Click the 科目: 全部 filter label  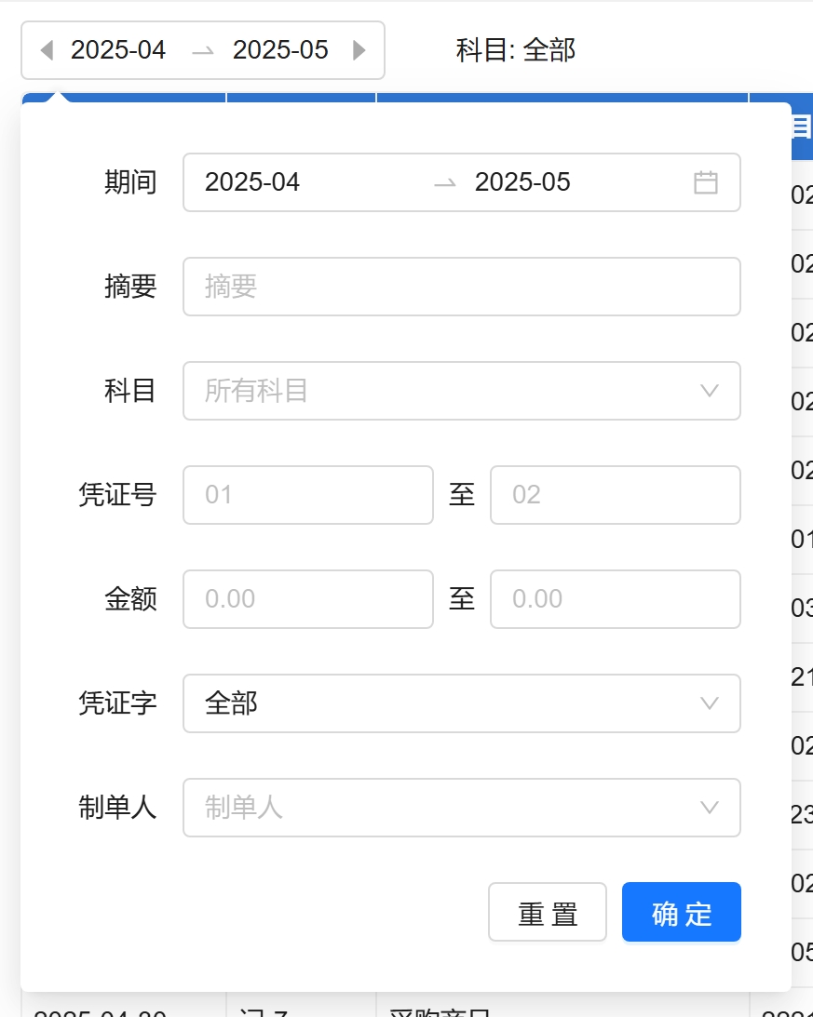515,50
